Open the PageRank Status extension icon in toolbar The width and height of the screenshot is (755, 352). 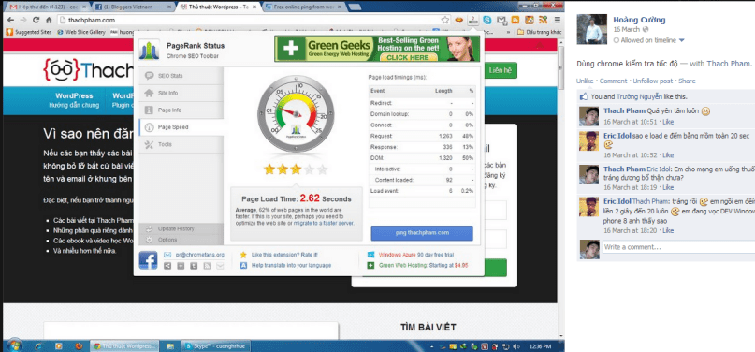pyautogui.click(x=474, y=21)
